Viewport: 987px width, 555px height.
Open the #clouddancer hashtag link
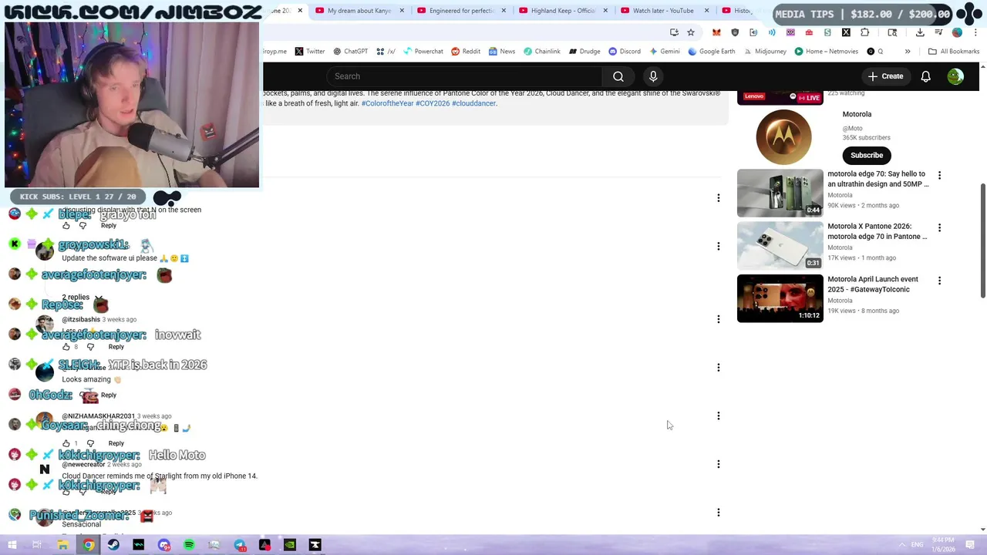(474, 103)
